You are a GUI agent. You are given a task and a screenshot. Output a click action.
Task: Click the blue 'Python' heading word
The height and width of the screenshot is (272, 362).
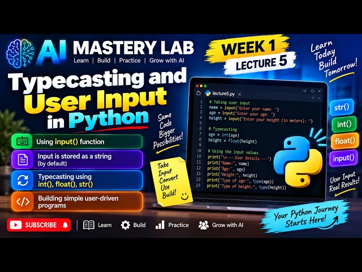click(x=109, y=120)
